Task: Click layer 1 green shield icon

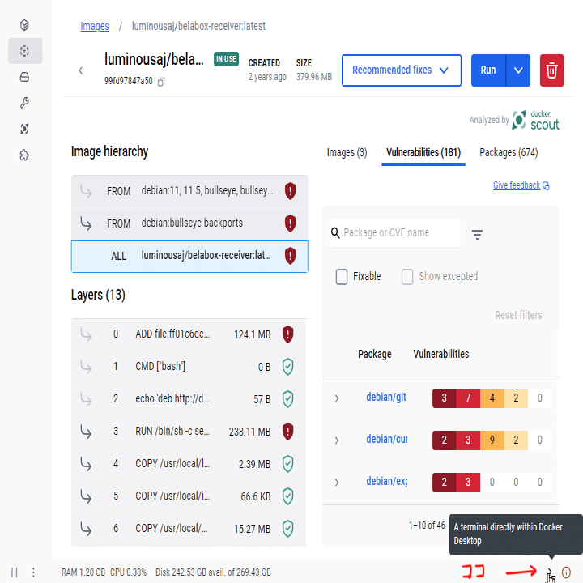Action: pyautogui.click(x=287, y=367)
